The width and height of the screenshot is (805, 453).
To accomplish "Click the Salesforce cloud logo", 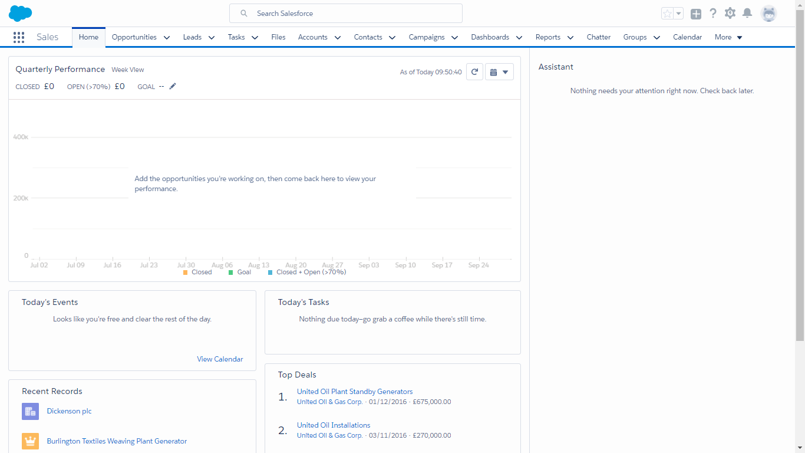I will (20, 13).
